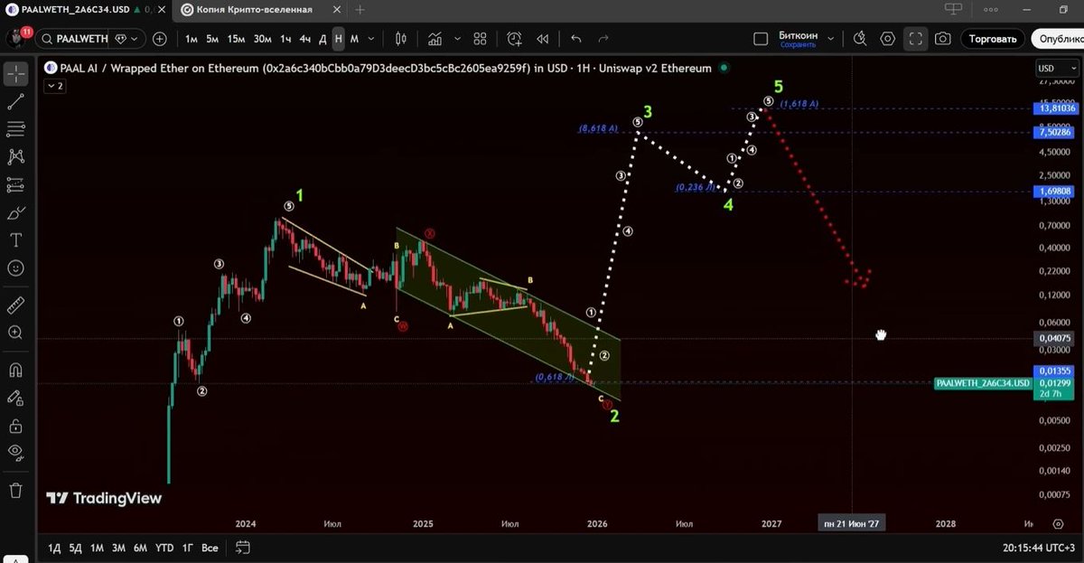Switch to 1m timeframe
This screenshot has height=563, width=1084.
(192, 39)
